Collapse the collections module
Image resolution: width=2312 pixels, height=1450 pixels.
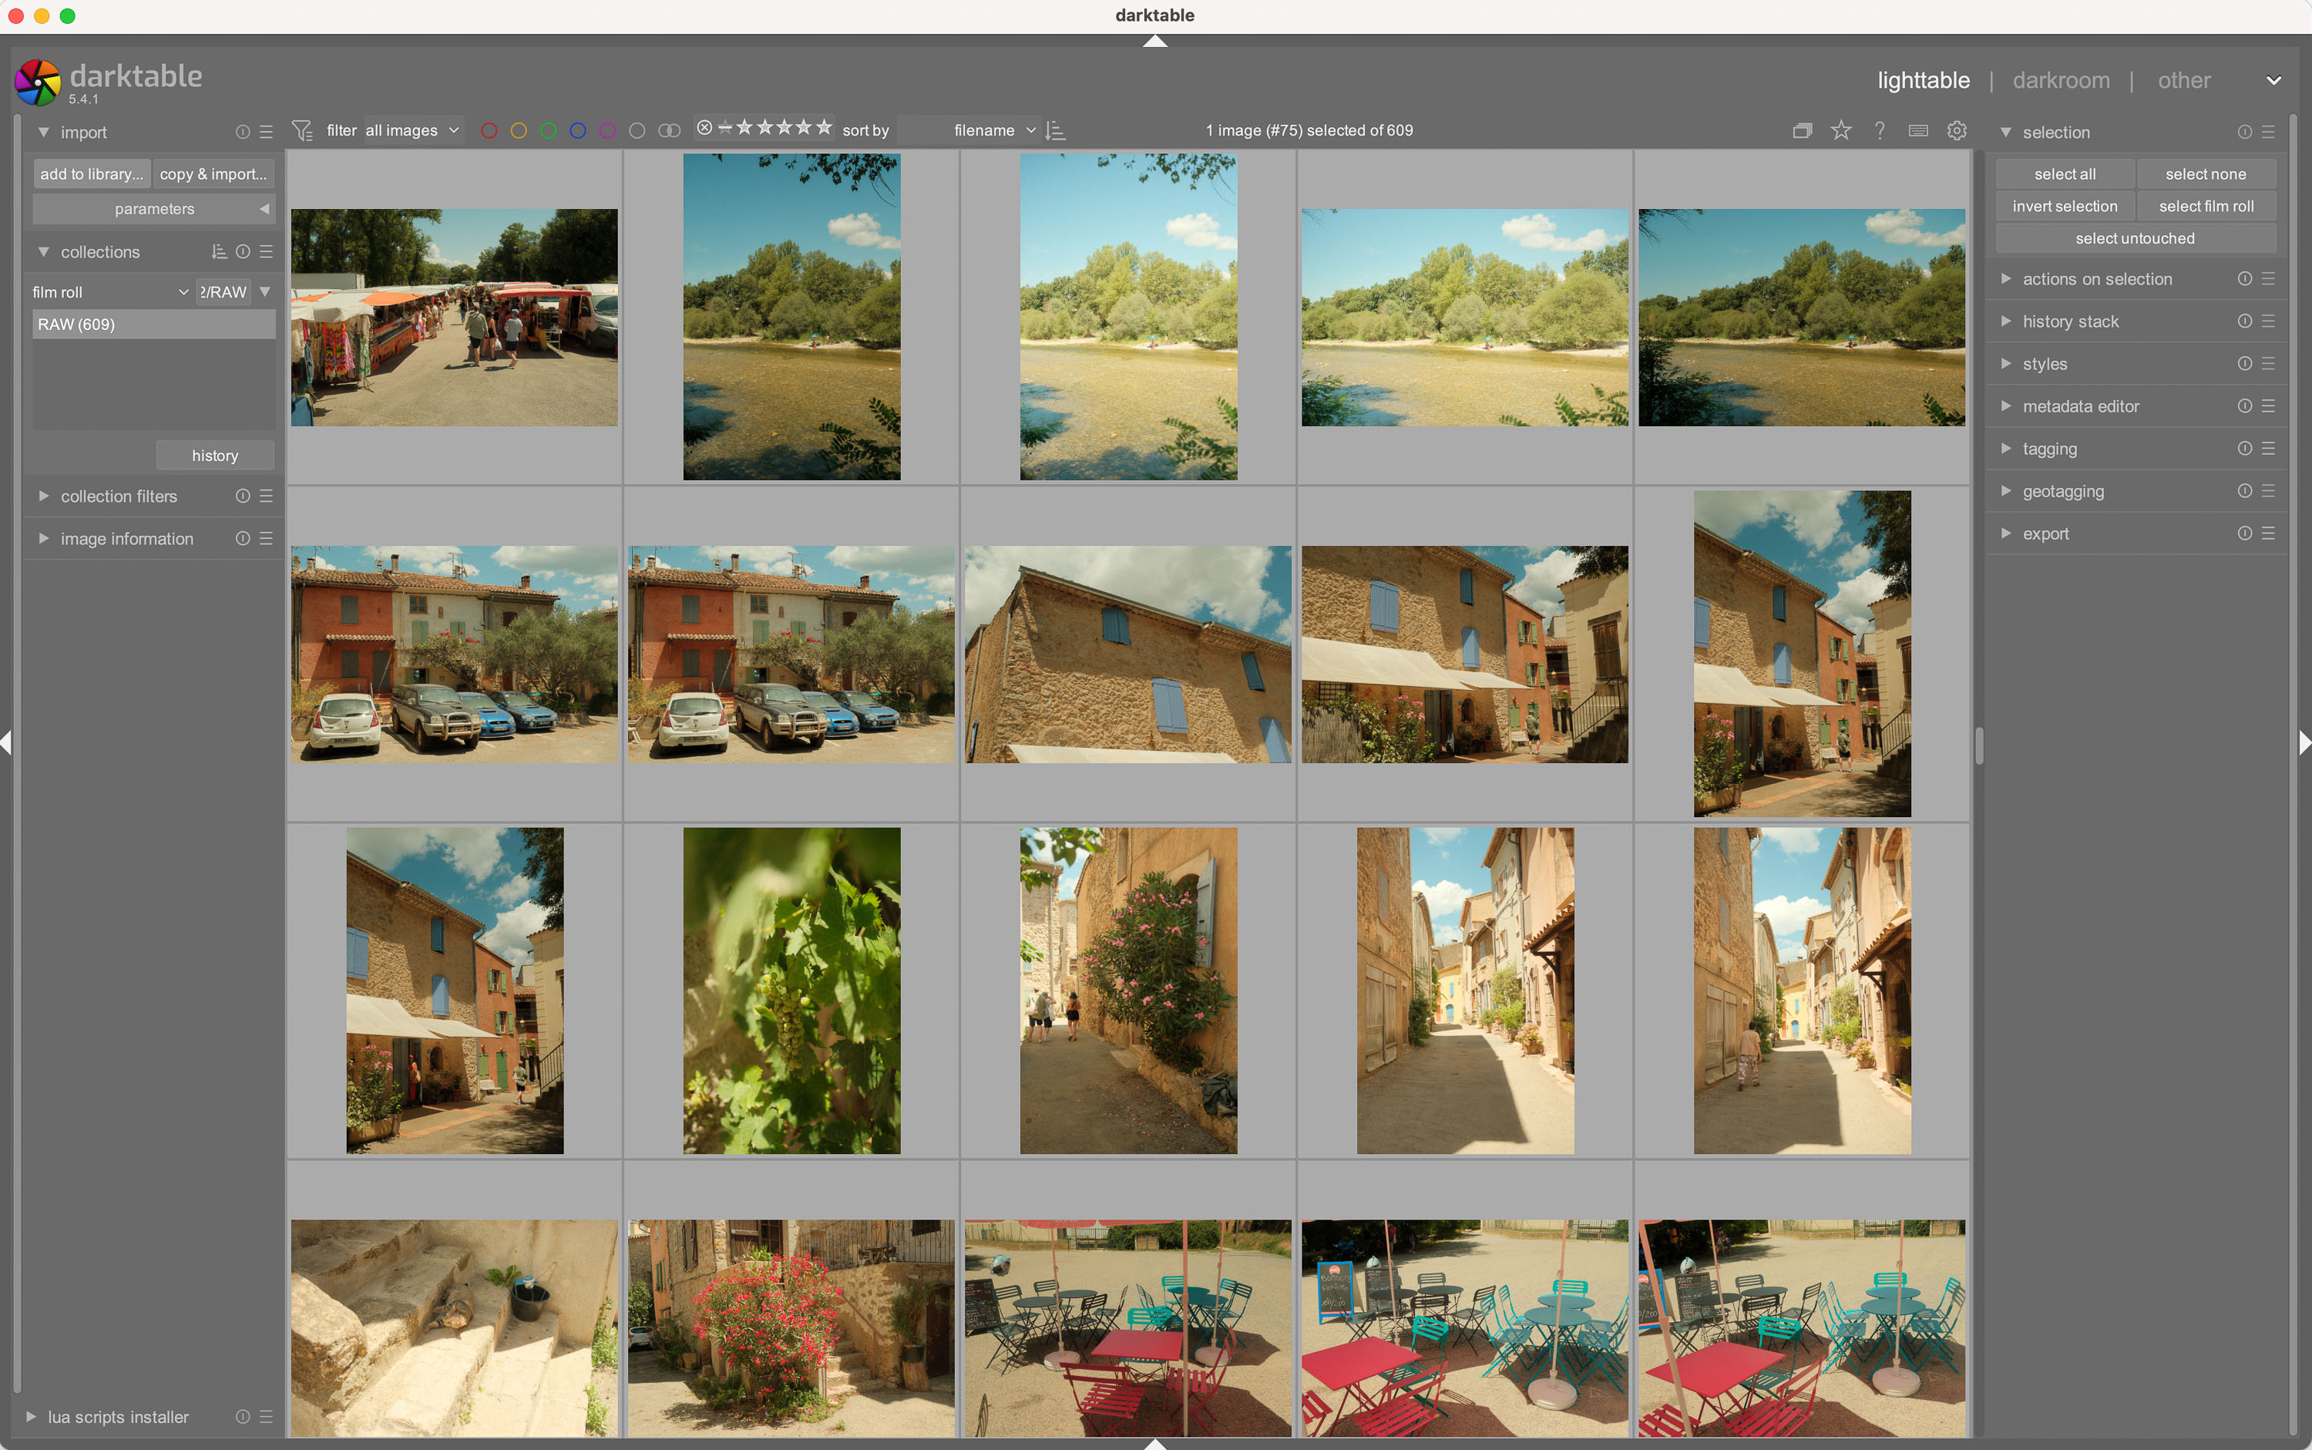coord(43,252)
